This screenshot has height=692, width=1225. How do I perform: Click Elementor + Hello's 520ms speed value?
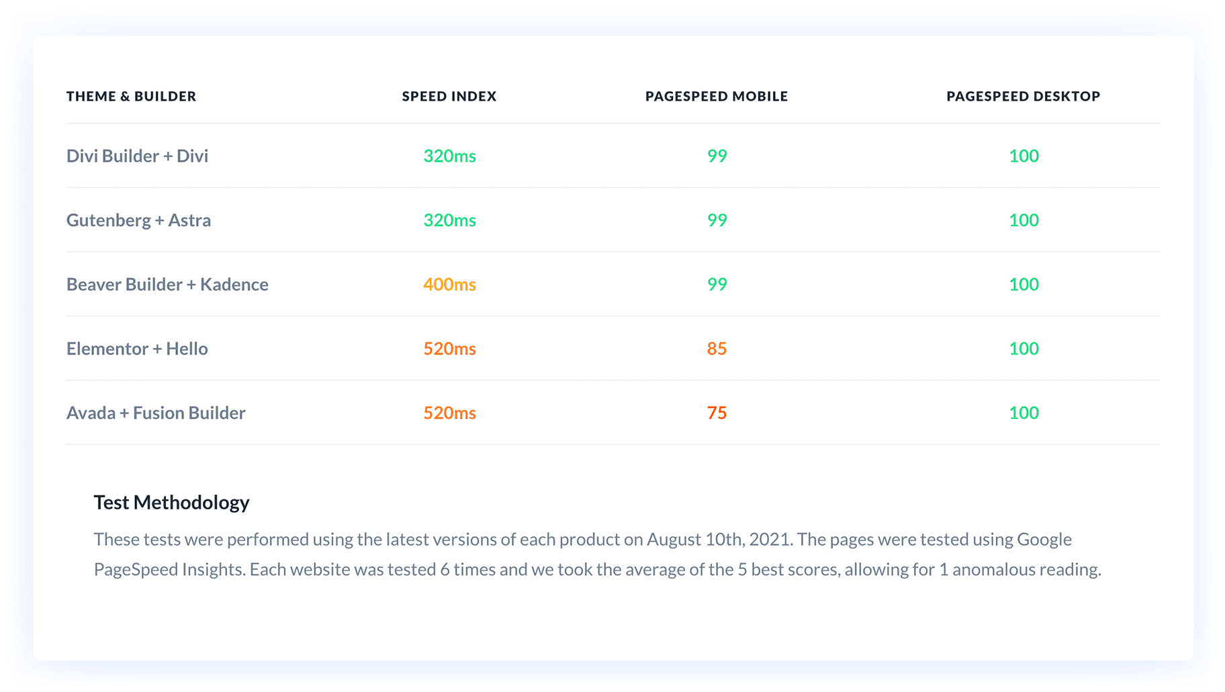point(449,349)
